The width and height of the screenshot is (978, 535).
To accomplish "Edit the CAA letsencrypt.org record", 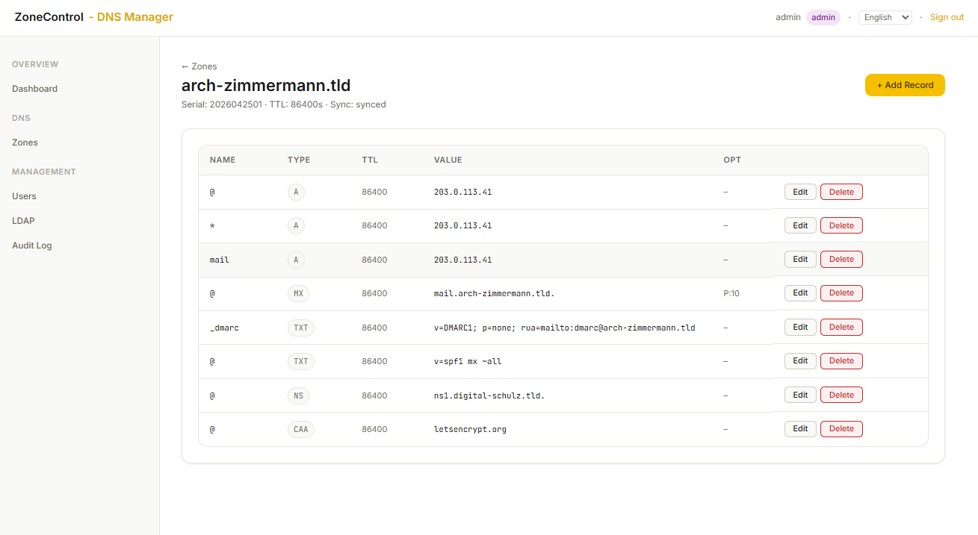I will pyautogui.click(x=800, y=429).
